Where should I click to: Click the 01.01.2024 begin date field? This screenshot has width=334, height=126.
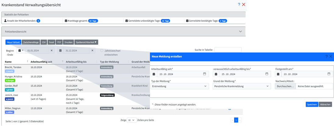pyautogui.click(x=37, y=51)
